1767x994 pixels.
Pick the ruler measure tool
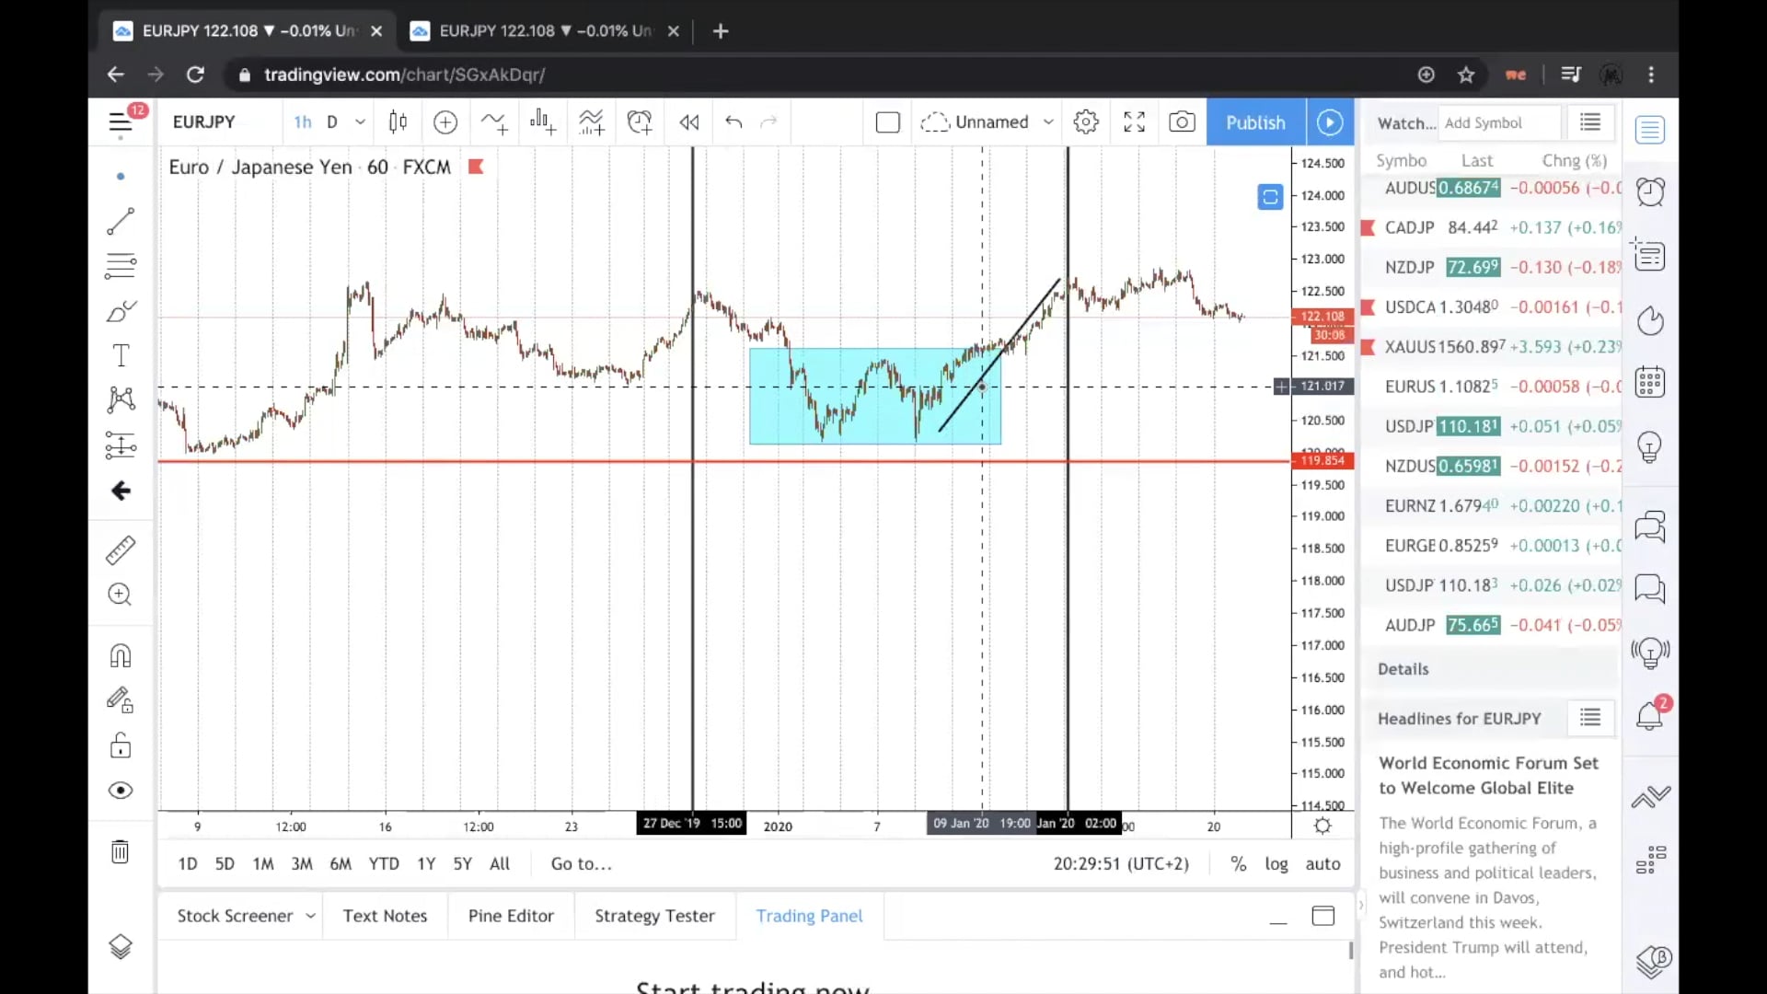tap(121, 549)
